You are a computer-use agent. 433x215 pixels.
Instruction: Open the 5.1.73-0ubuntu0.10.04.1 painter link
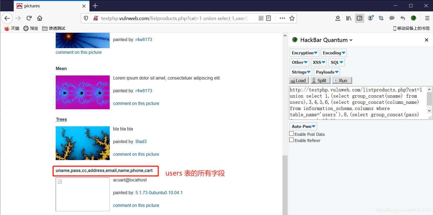pos(159,193)
